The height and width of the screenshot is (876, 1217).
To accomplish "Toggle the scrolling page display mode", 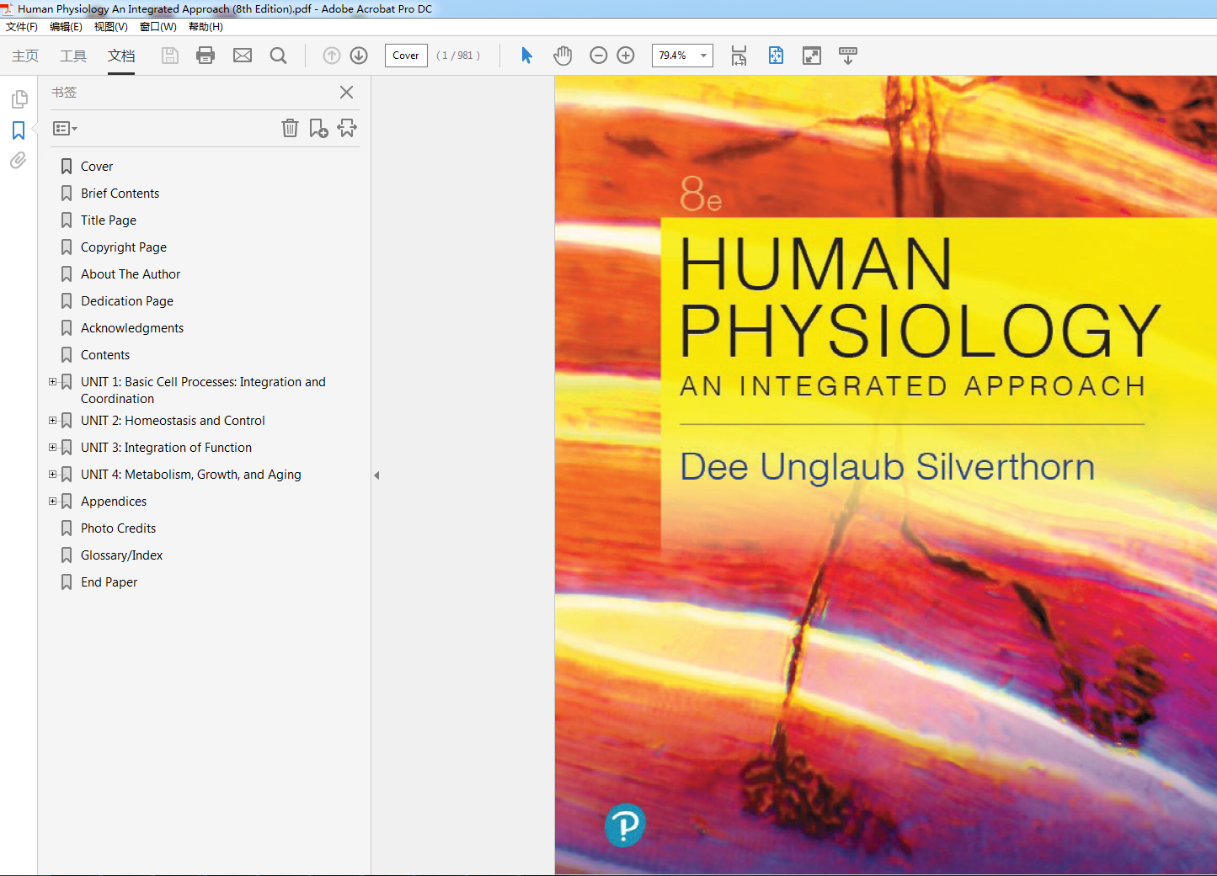I will 847,56.
